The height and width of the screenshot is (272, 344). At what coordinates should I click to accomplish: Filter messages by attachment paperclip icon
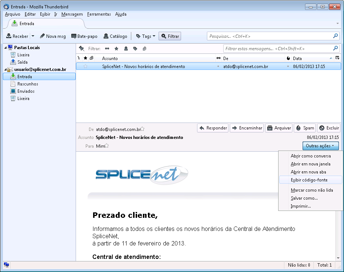[145, 49]
